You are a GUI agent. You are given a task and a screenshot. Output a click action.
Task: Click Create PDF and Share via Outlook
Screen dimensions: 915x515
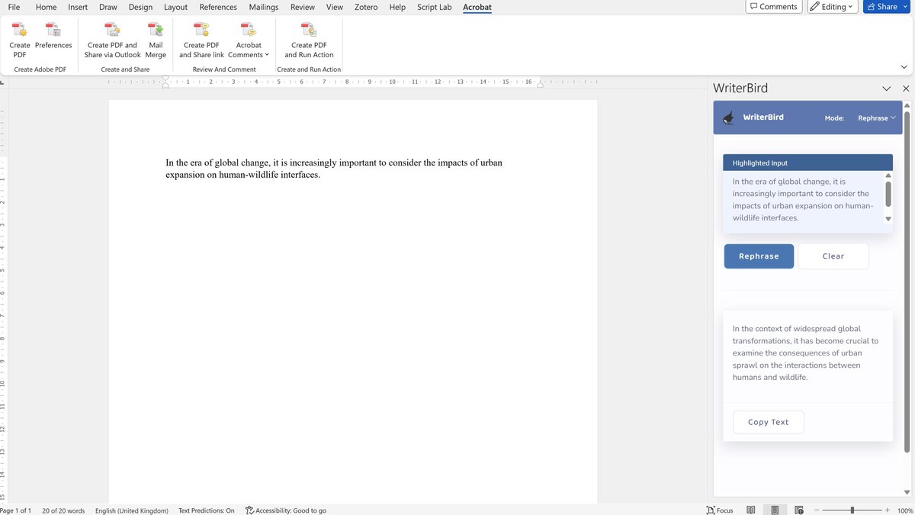click(112, 40)
